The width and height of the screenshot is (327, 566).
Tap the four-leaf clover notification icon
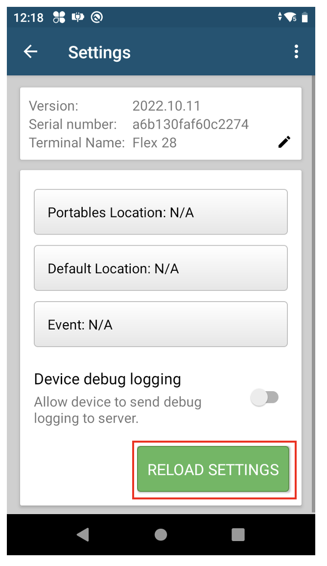pyautogui.click(x=59, y=17)
